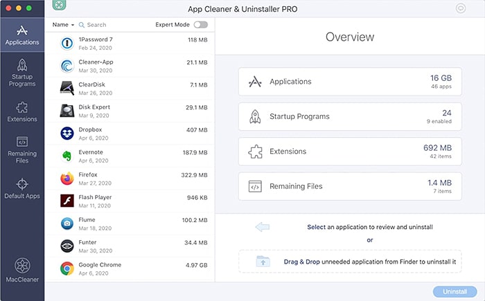Viewport: 485px width, 301px height.
Task: Click the Overview heading
Action: [x=350, y=37]
